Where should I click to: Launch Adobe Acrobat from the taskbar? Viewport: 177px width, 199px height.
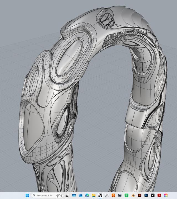(x=159, y=195)
